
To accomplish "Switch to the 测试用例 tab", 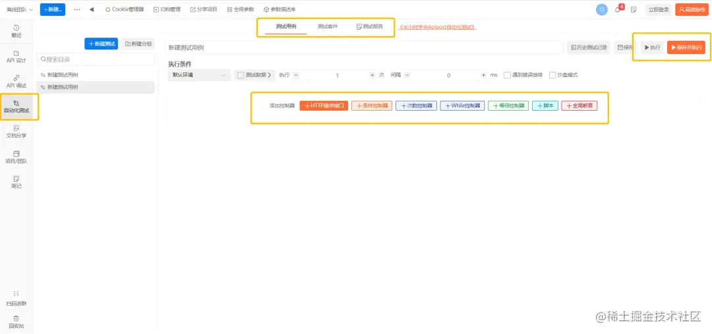I will click(286, 27).
